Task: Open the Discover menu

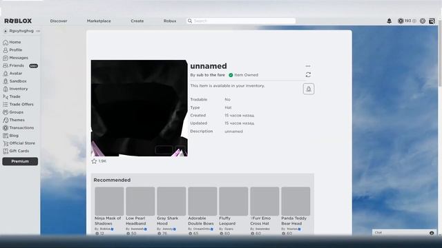Action: pyautogui.click(x=59, y=21)
